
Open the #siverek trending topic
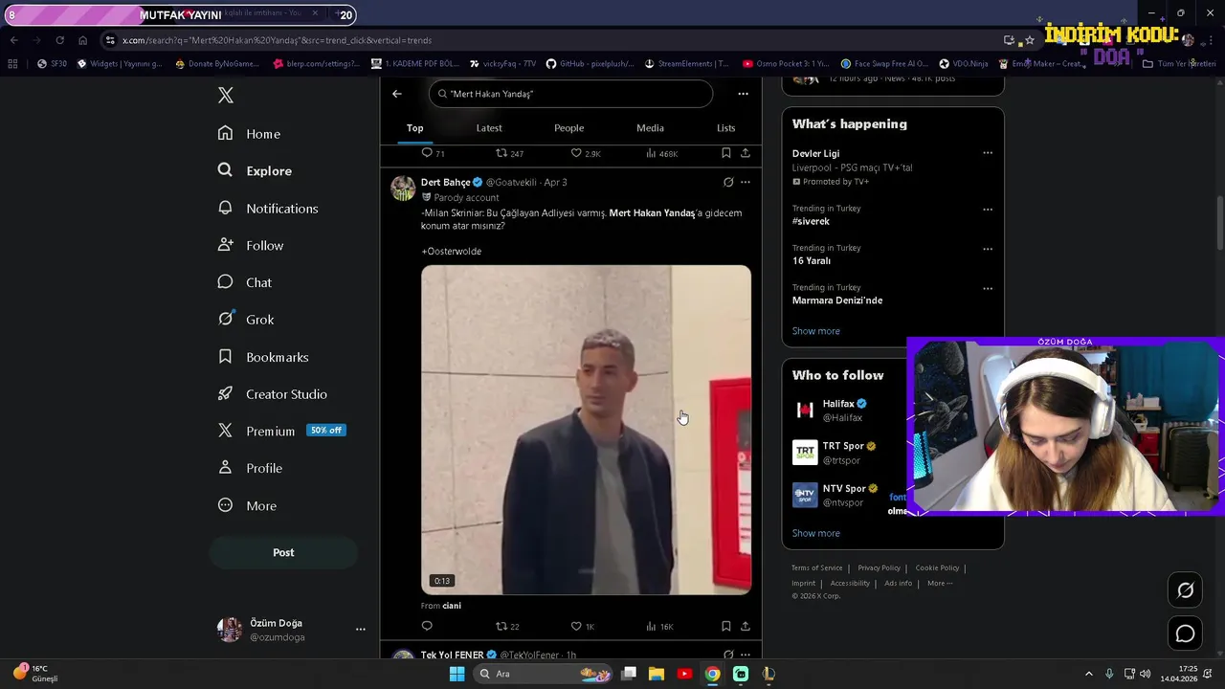pyautogui.click(x=811, y=221)
